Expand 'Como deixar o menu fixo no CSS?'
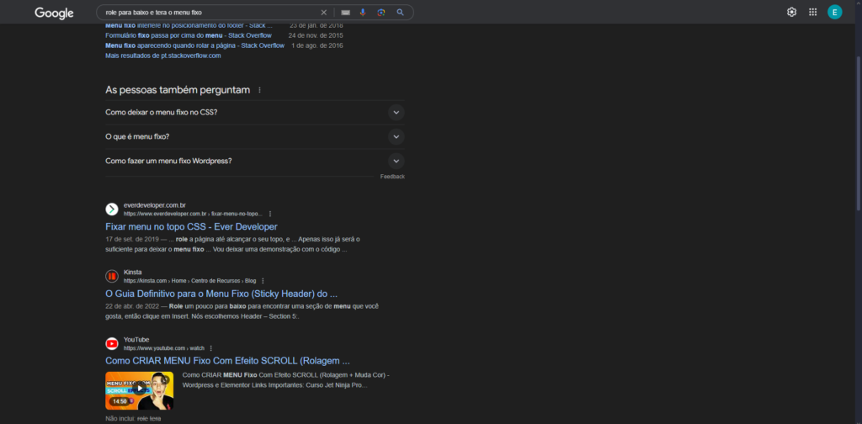 coord(255,113)
